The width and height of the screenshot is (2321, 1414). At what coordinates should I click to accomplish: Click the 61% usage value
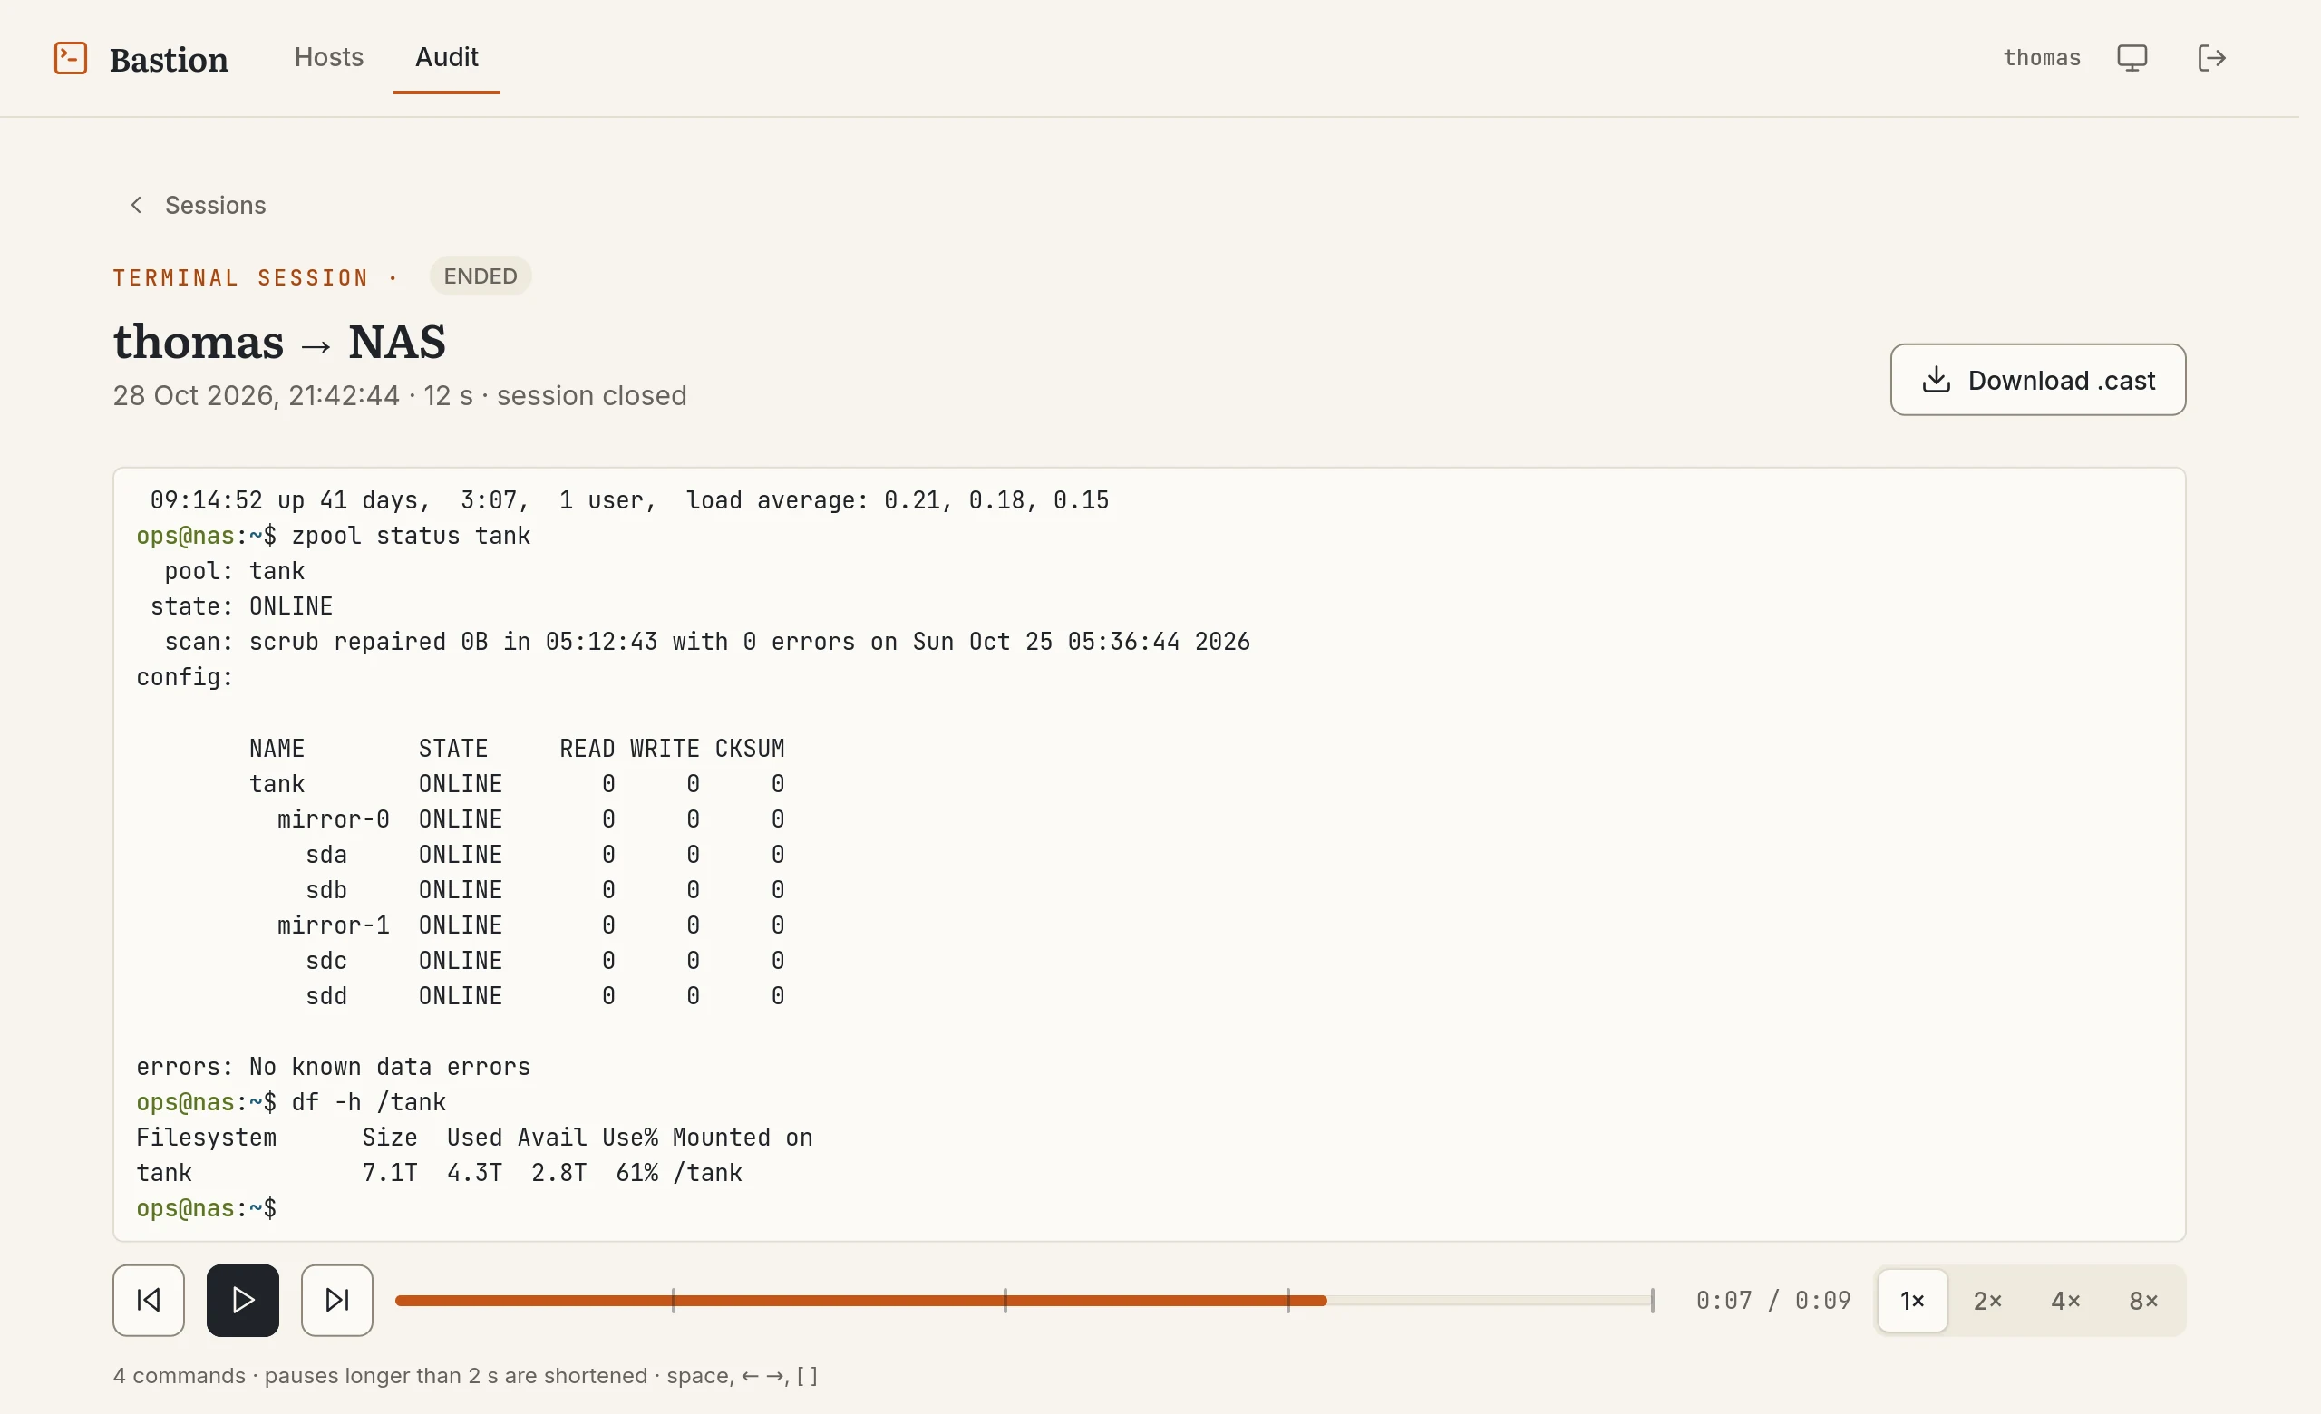[x=636, y=1173]
